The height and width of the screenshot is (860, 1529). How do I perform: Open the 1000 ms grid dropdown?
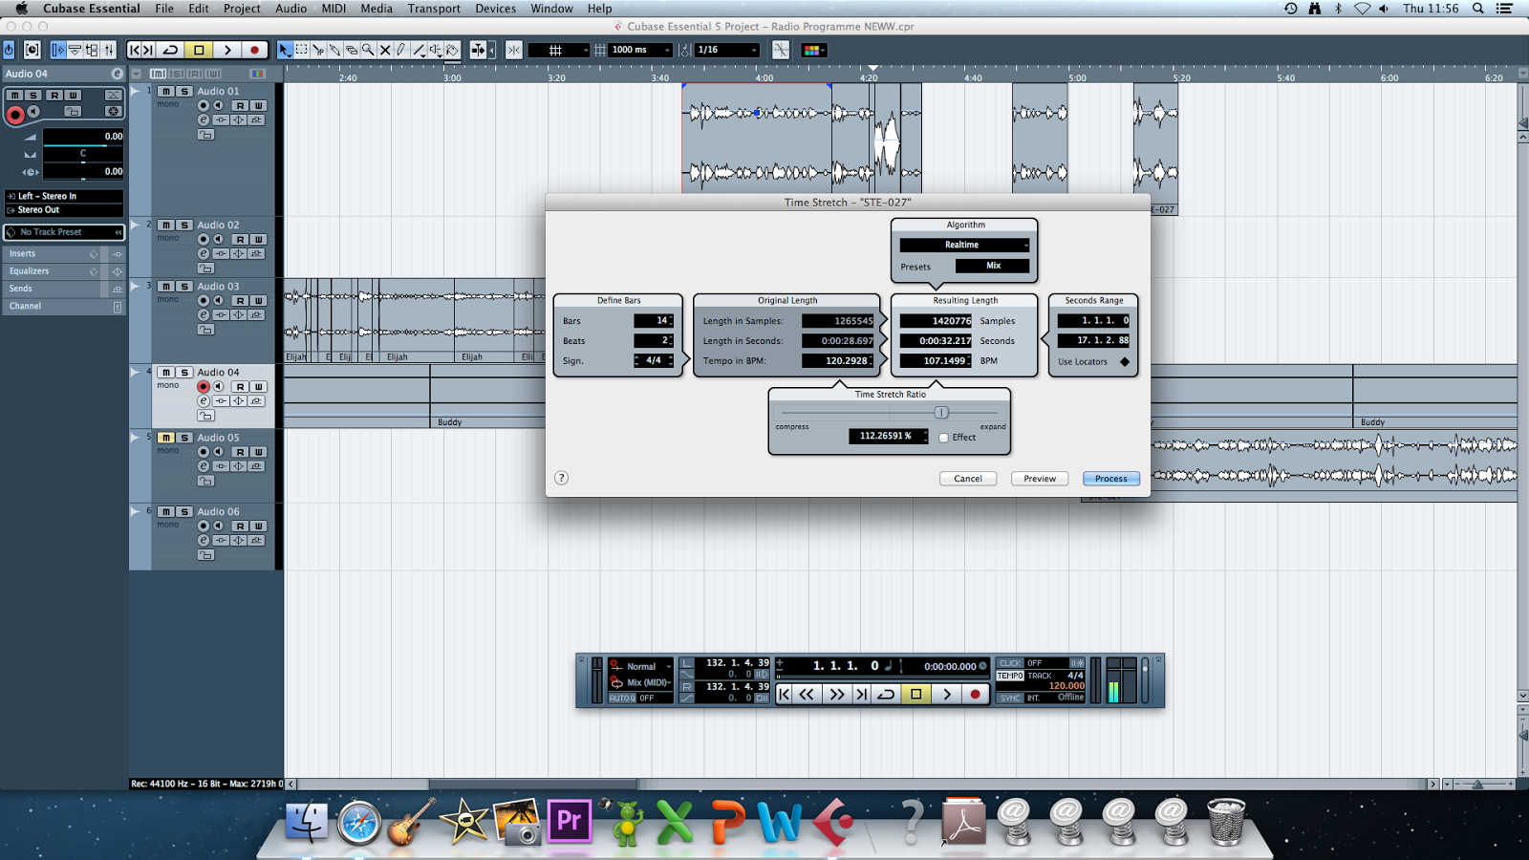coord(640,50)
